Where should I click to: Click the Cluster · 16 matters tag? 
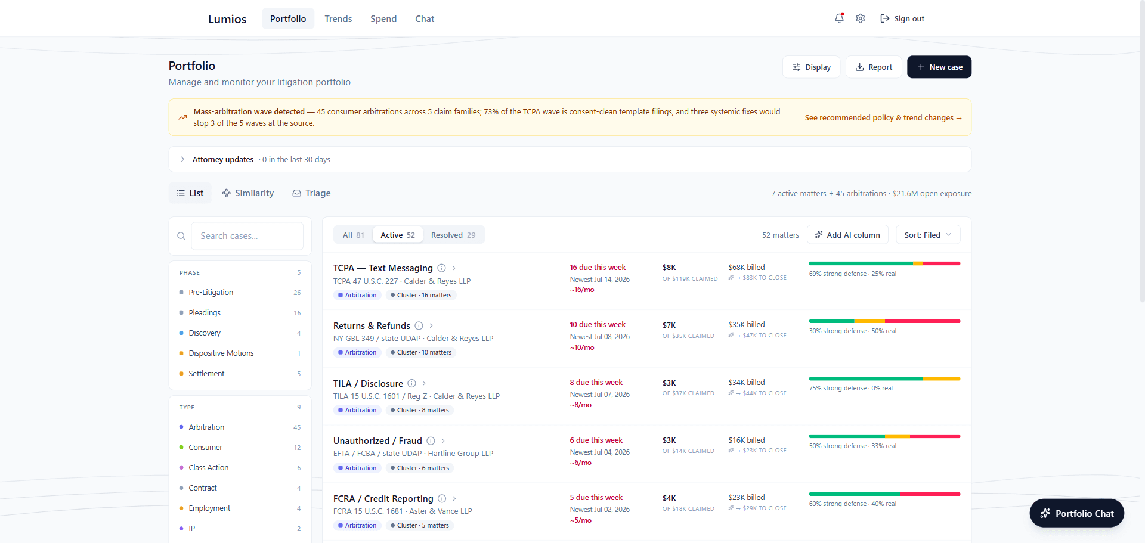[420, 295]
